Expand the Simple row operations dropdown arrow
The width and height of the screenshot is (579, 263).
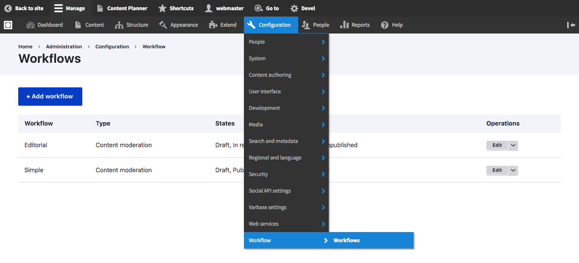[513, 170]
